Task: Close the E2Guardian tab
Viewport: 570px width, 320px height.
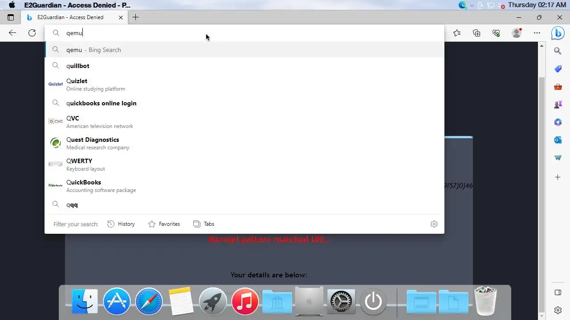Action: [121, 17]
